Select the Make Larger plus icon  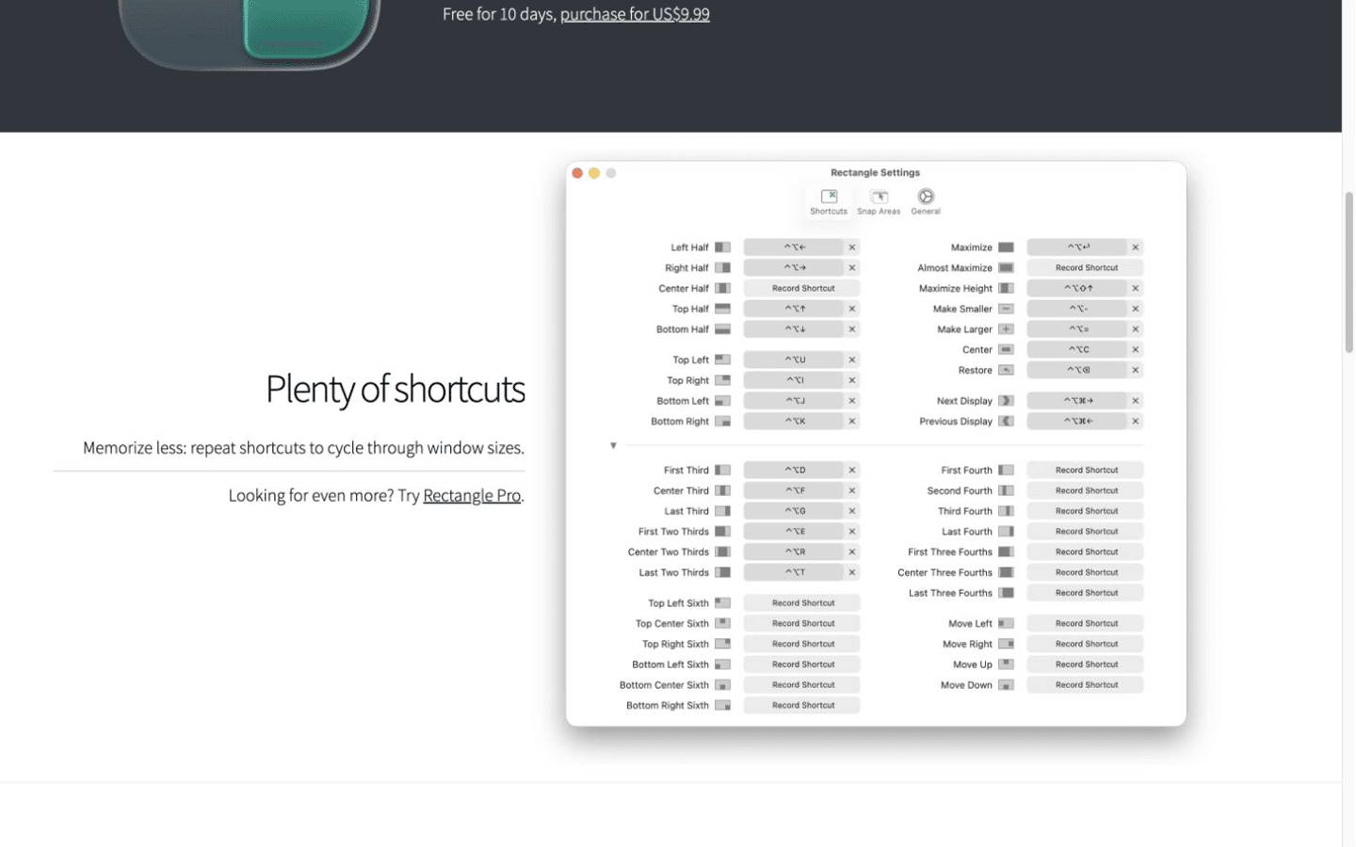(x=1006, y=329)
